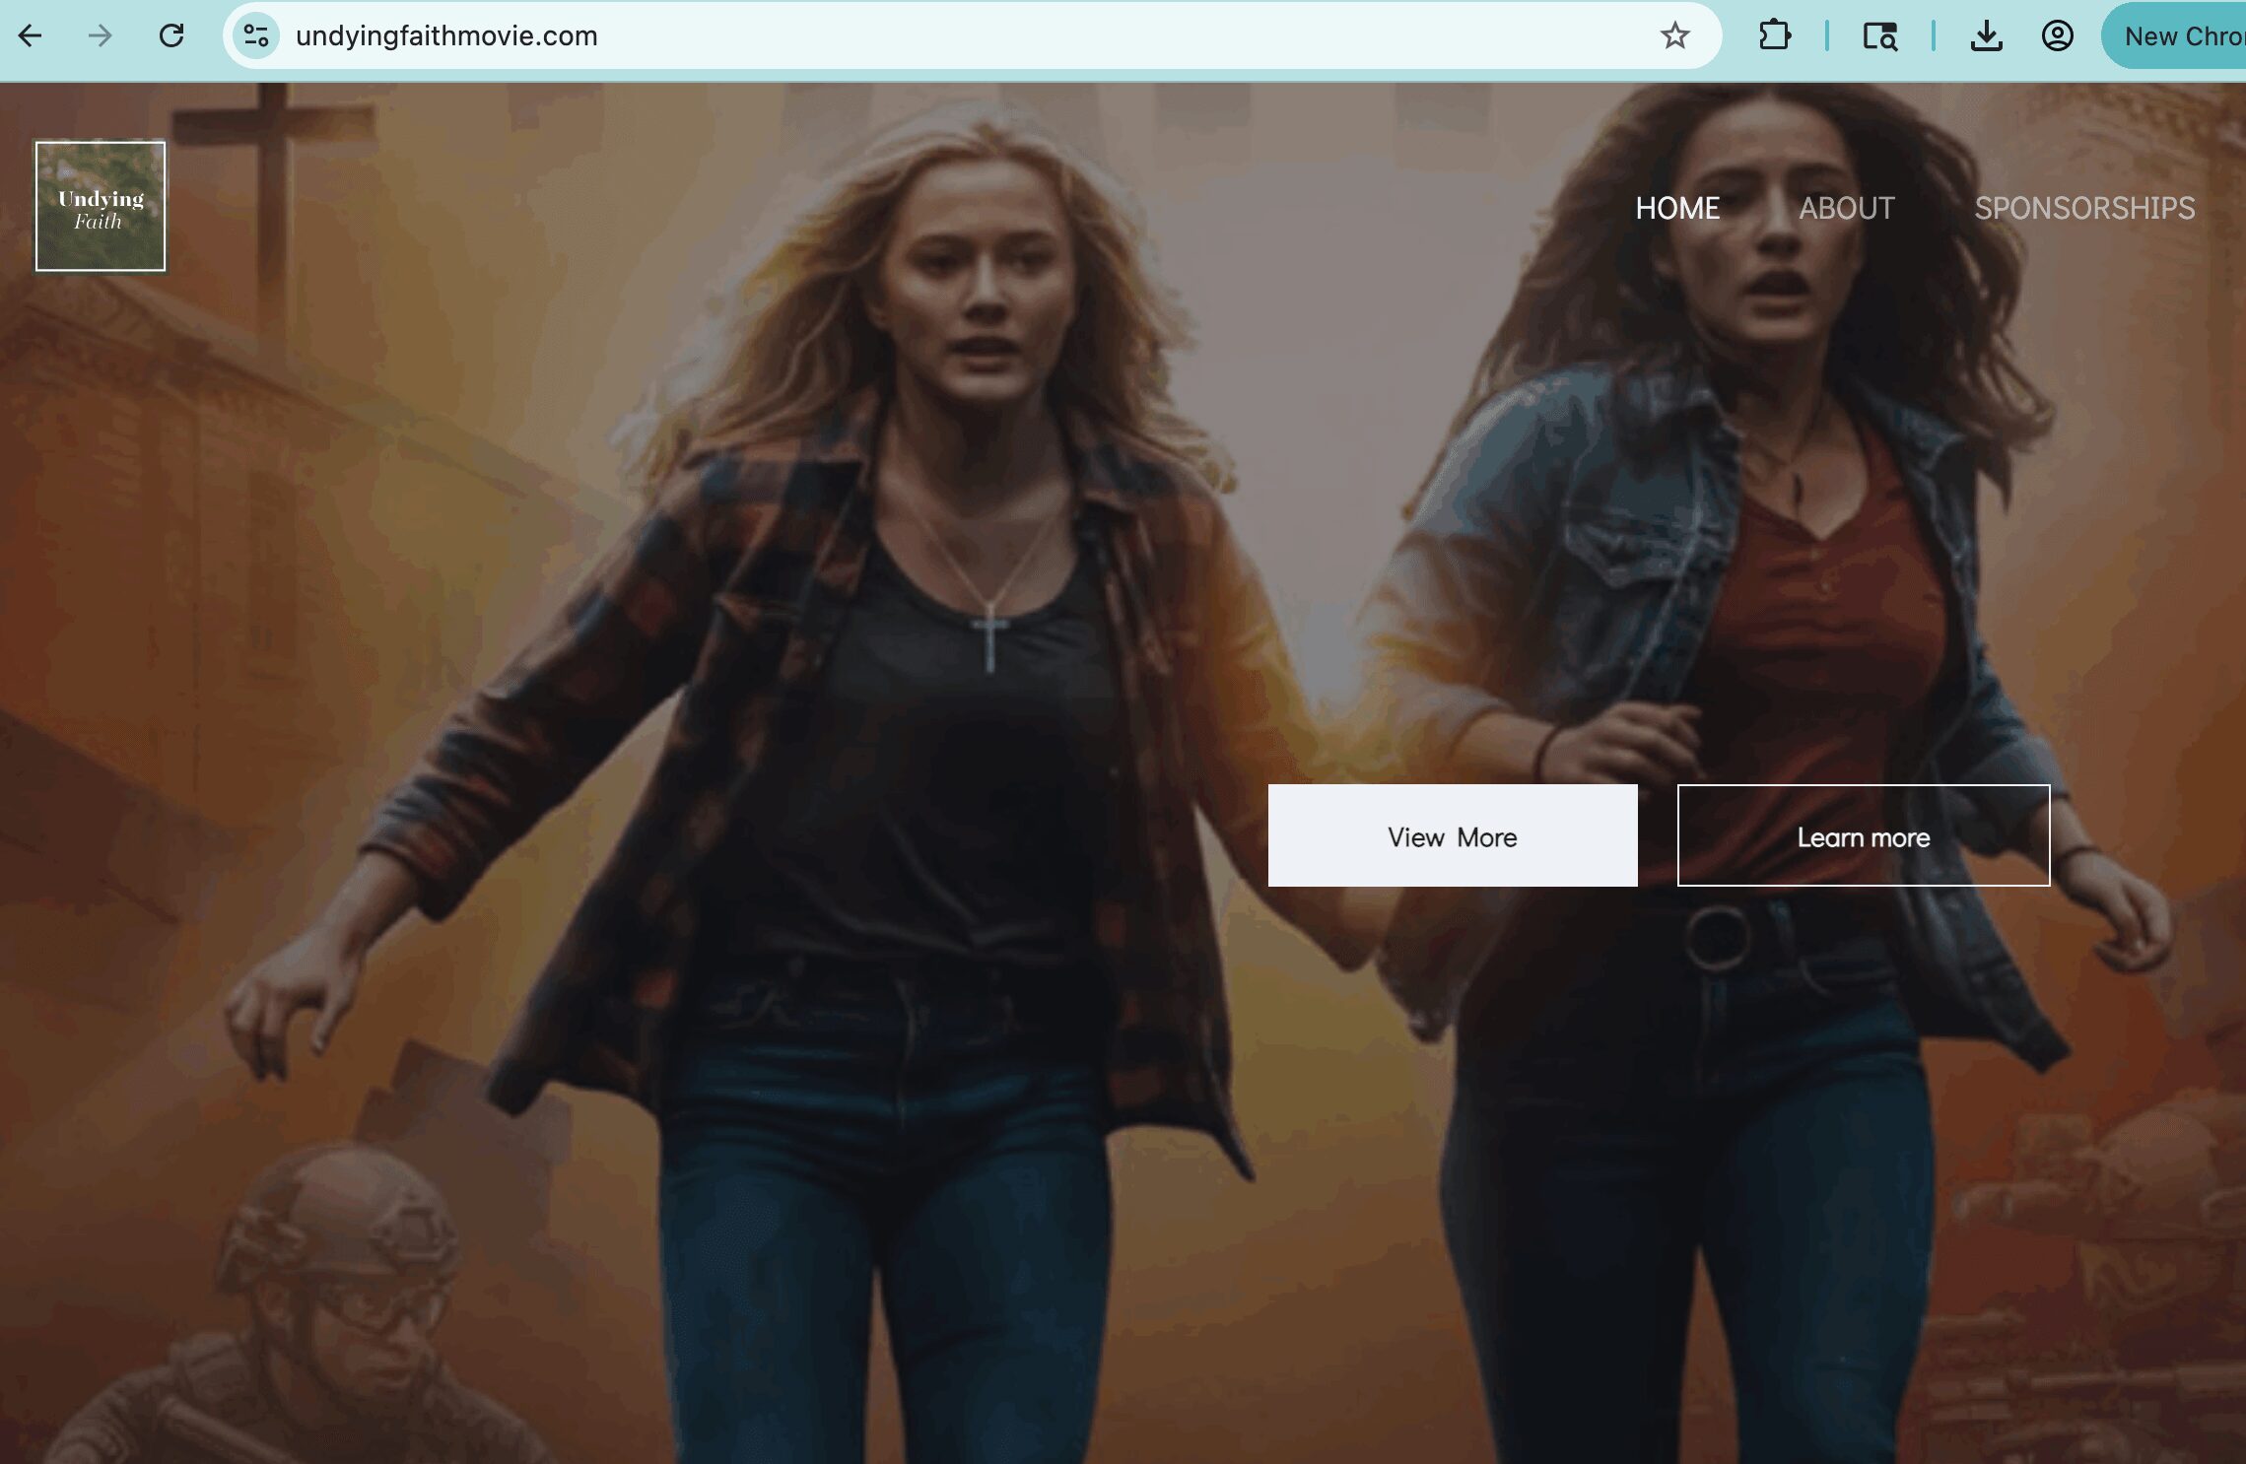This screenshot has width=2246, height=1464.
Task: Open the Extensions puzzle icon
Action: [x=1774, y=36]
